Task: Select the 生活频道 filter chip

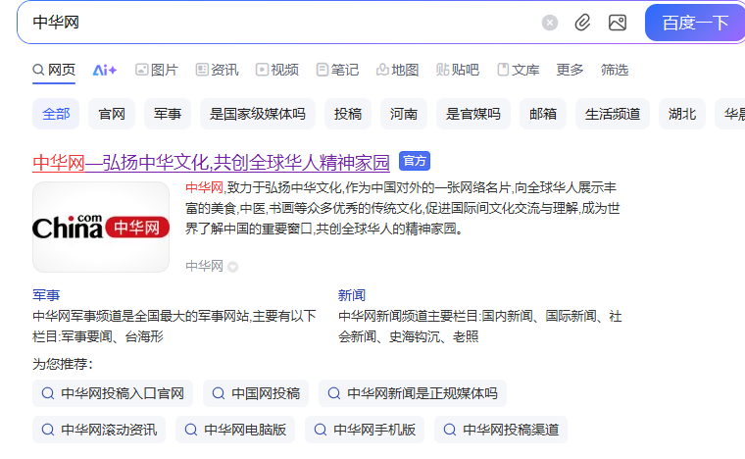Action: tap(613, 114)
